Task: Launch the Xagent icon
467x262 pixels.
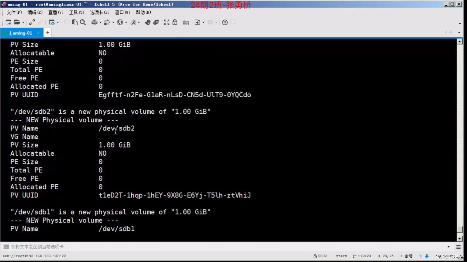Action: tap(156, 22)
